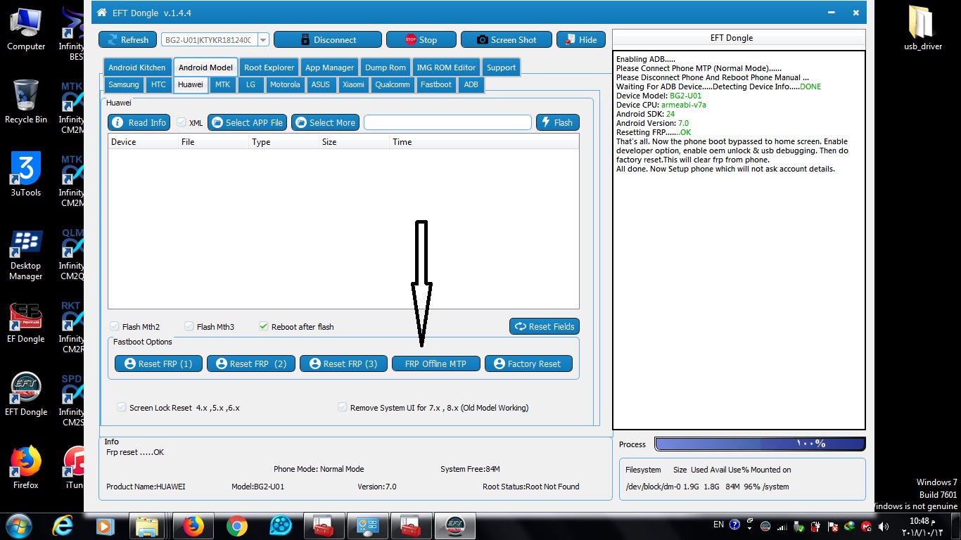This screenshot has height=540, width=961.
Task: Click the Hide button
Action: click(580, 40)
